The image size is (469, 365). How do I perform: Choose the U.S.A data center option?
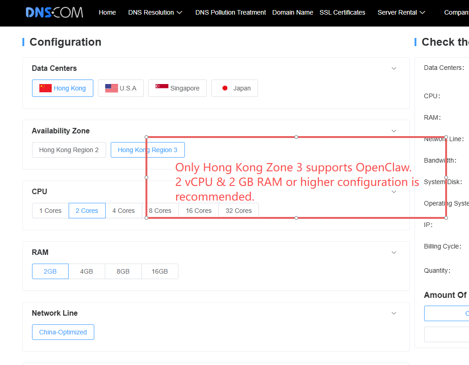tap(121, 88)
